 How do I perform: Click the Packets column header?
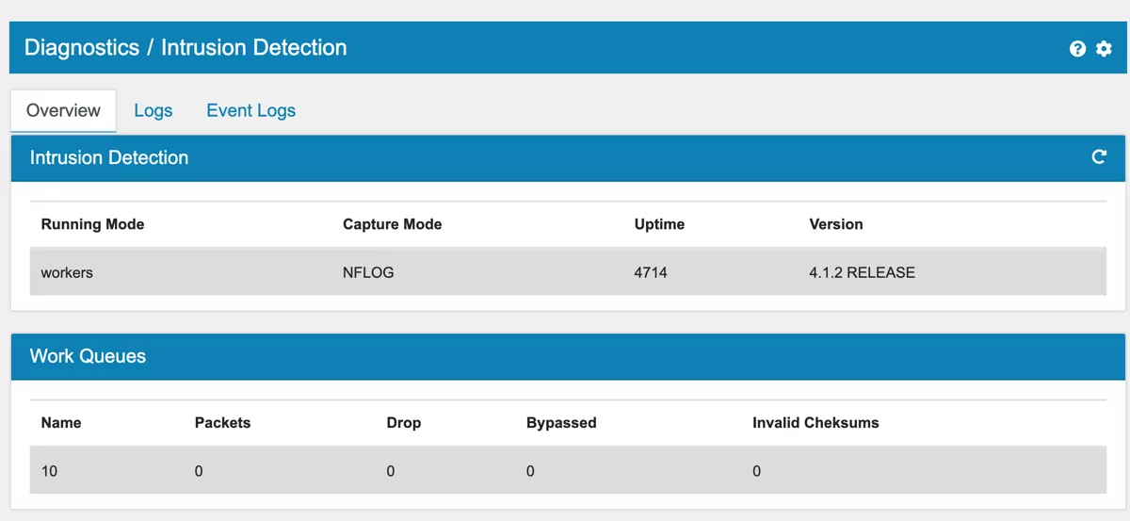coord(223,423)
